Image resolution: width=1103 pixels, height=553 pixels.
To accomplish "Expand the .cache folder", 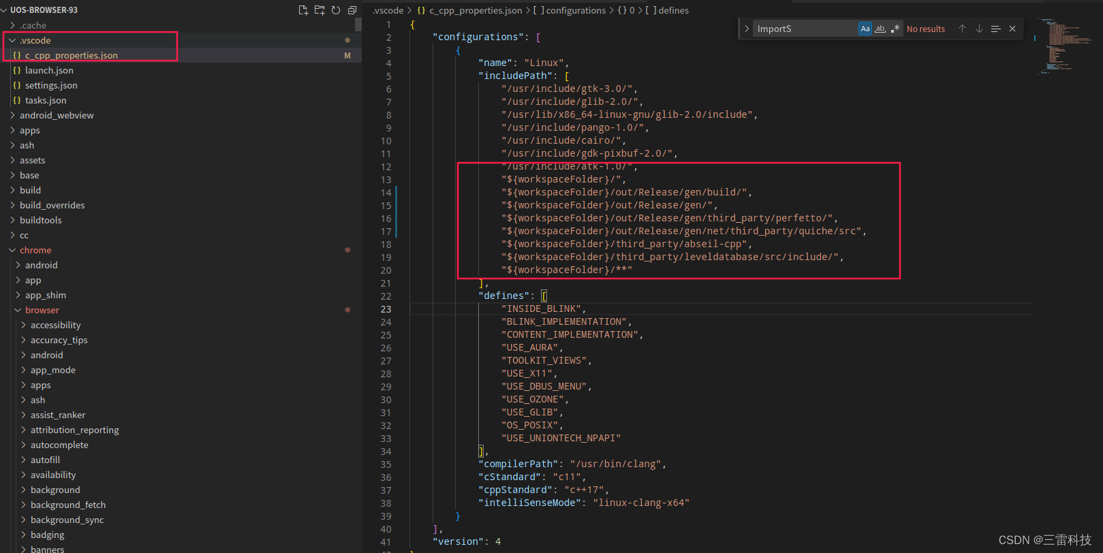I will (181, 25).
